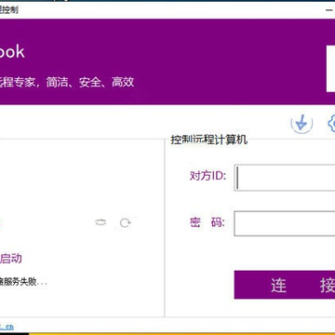
Task: Click the 连接 connect button
Action: click(x=285, y=285)
